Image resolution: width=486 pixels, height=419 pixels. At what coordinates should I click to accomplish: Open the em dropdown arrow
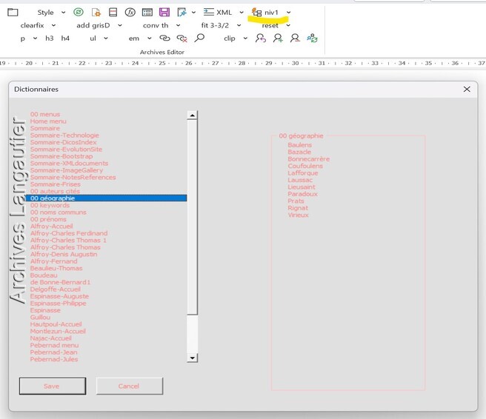150,38
